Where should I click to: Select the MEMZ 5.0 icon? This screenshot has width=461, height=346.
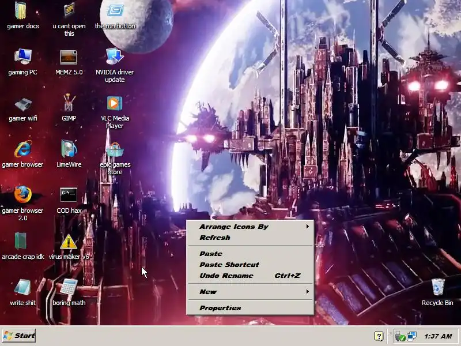69,57
